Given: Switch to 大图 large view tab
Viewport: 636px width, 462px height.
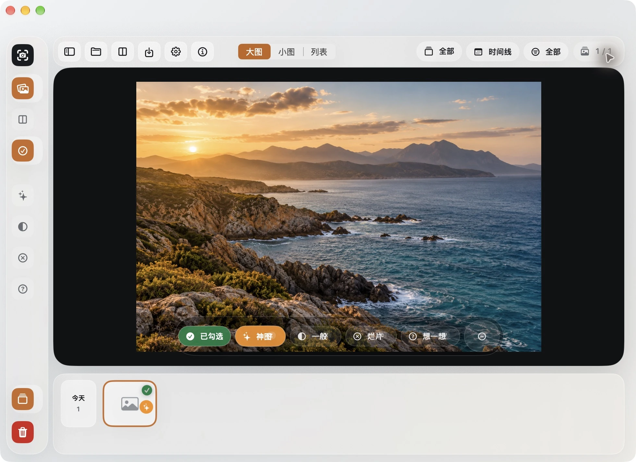Looking at the screenshot, I should 254,52.
